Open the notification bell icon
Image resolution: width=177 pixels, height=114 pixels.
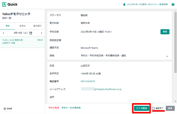coord(124,5)
